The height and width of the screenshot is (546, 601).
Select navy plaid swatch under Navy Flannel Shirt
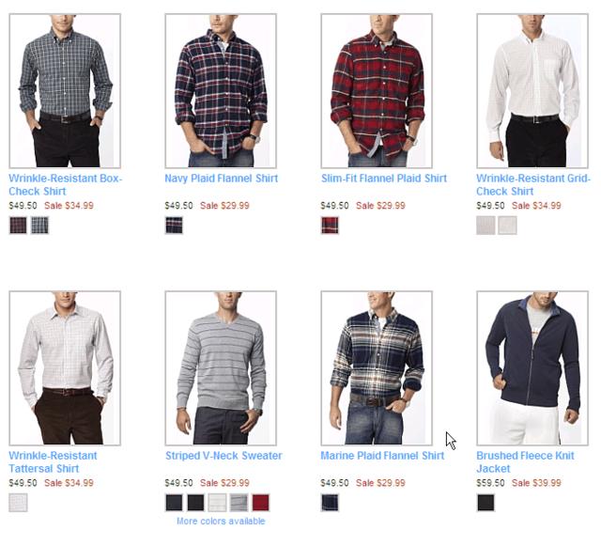click(174, 226)
